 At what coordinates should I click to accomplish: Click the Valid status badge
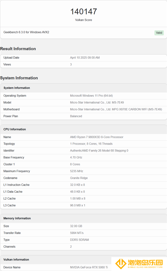pyautogui.click(x=159, y=33)
